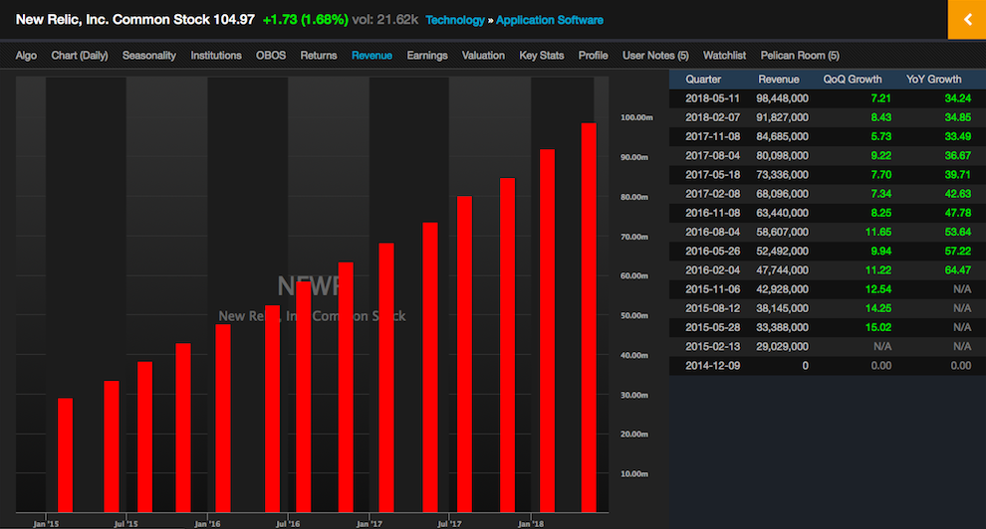Screen dimensions: 986x529
Task: Open the Seasonality tab
Action: click(149, 56)
